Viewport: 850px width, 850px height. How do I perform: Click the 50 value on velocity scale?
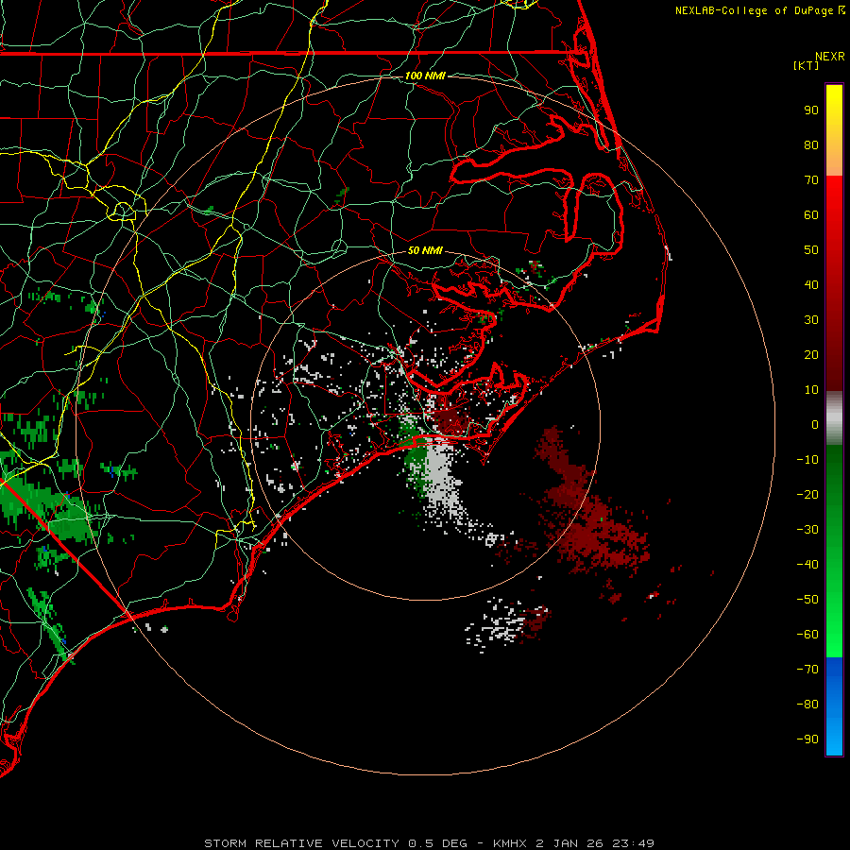pyautogui.click(x=811, y=250)
